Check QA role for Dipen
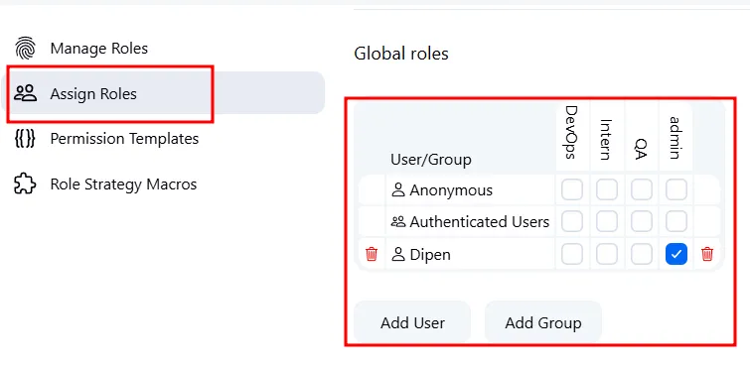This screenshot has width=750, height=367. [x=642, y=254]
